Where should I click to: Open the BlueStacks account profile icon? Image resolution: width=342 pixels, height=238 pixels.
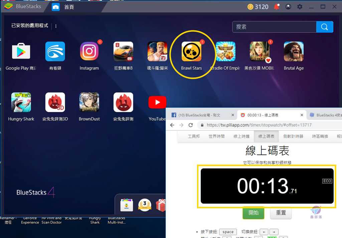click(288, 7)
